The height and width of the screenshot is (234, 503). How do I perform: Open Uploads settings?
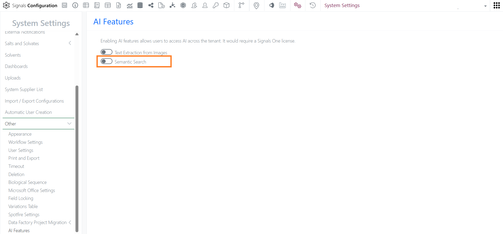13,78
